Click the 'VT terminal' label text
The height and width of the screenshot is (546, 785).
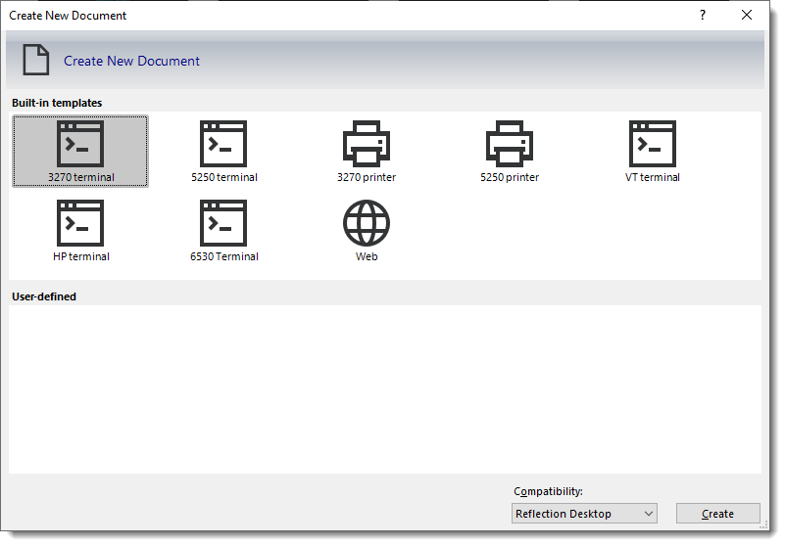click(653, 177)
